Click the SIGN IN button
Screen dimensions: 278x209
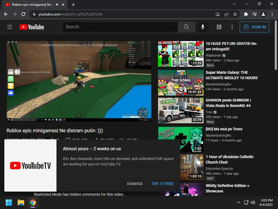254,27
